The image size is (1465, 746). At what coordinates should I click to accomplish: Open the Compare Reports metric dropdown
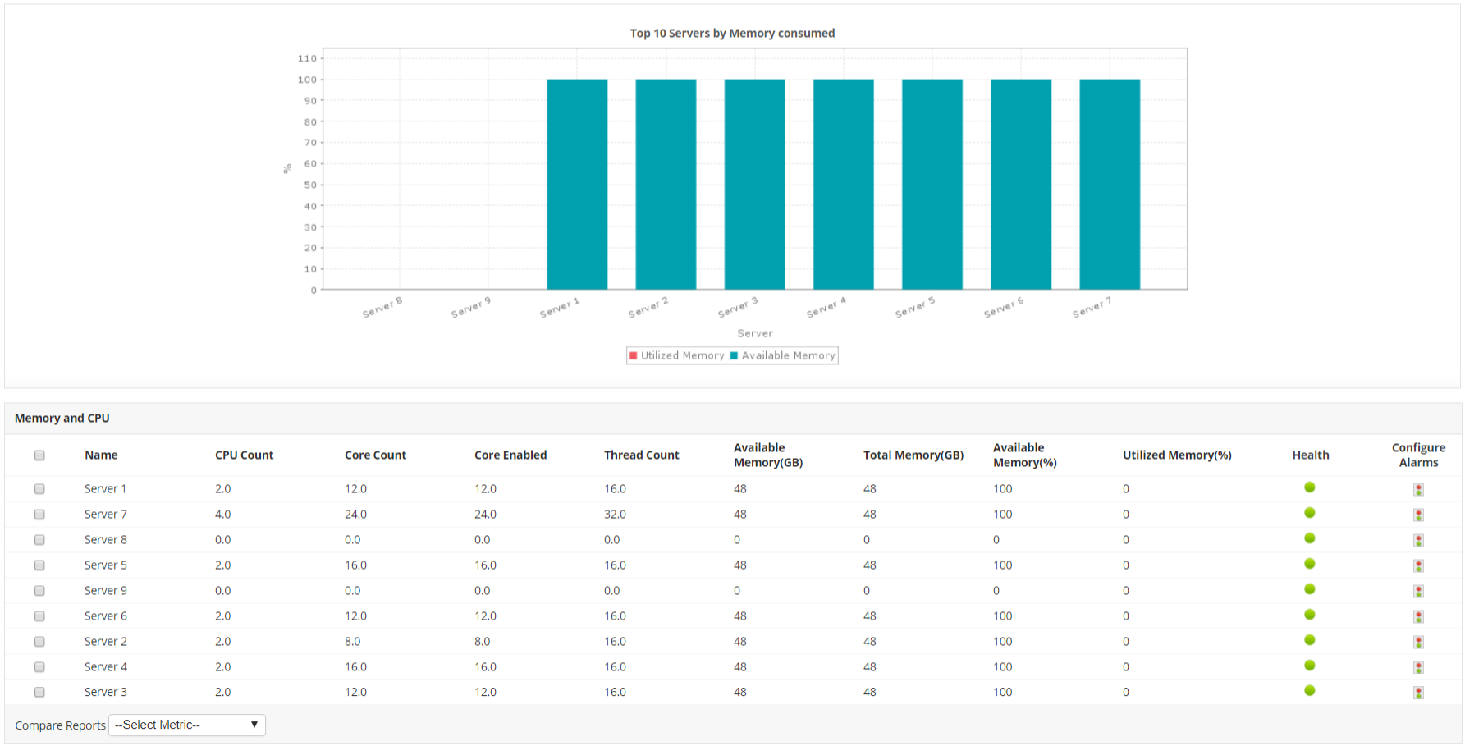(x=186, y=725)
